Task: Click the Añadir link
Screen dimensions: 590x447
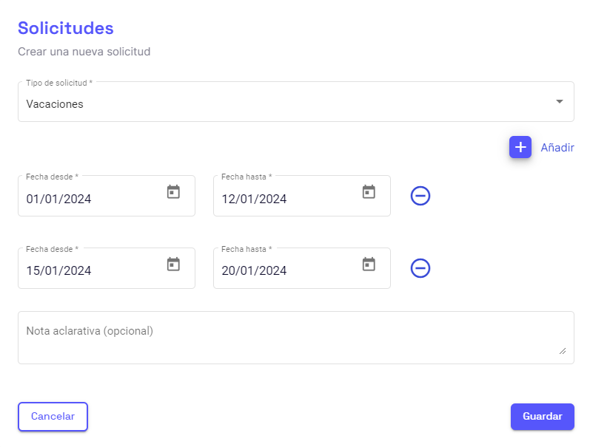Action: (x=557, y=147)
